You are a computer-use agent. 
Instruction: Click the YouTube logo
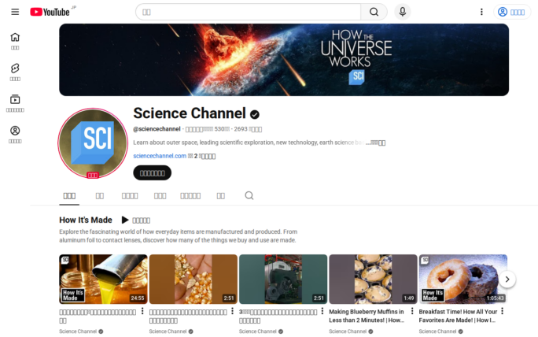(50, 12)
